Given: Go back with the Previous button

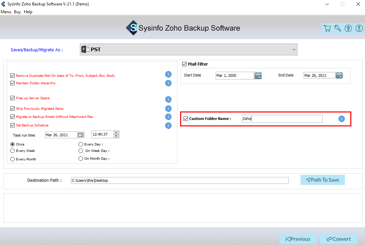Looking at the screenshot, I should pos(298,239).
